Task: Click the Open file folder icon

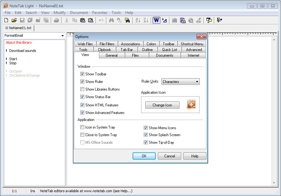Action: click(14, 20)
